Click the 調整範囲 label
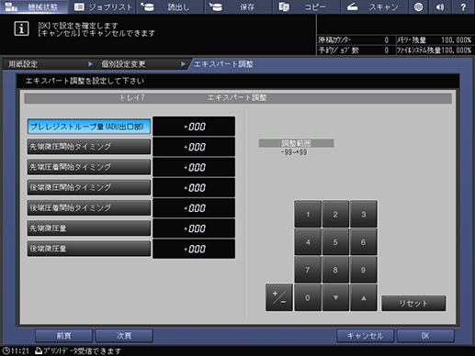The image size is (475, 356). (x=296, y=143)
